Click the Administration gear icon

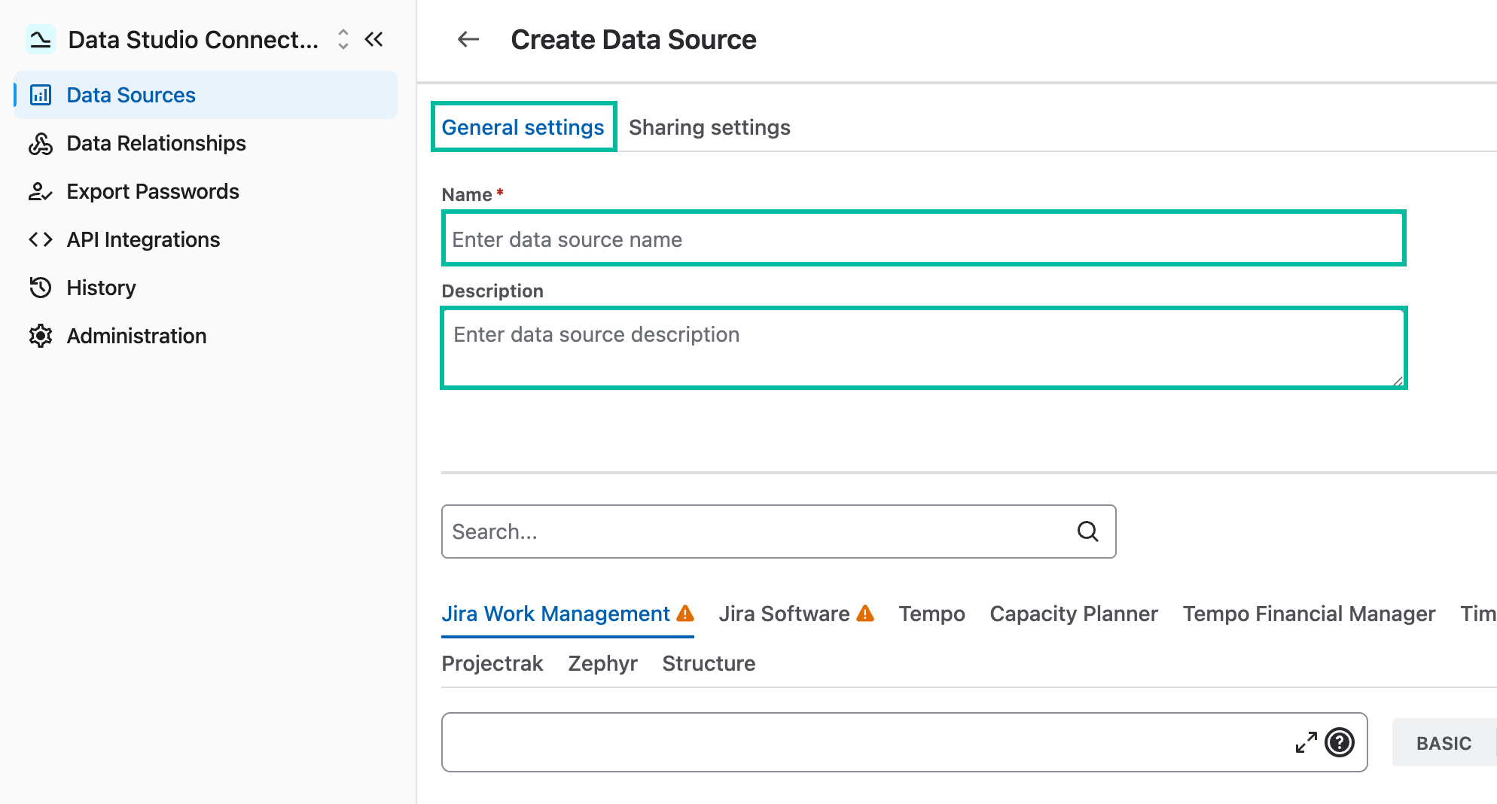41,336
